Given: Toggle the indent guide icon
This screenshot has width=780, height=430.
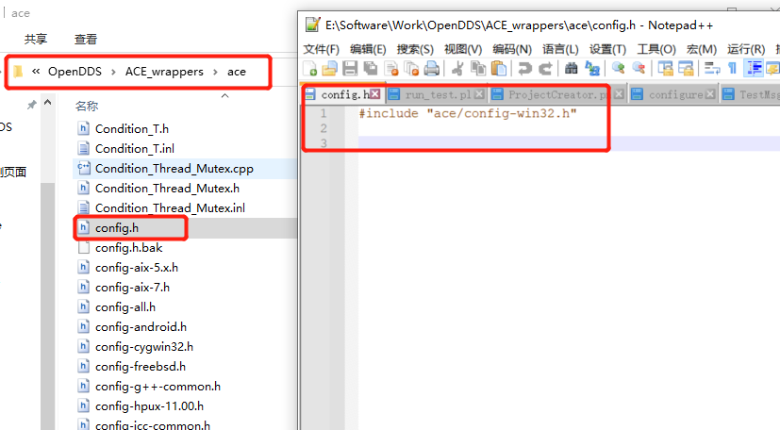Looking at the screenshot, I should 754,69.
